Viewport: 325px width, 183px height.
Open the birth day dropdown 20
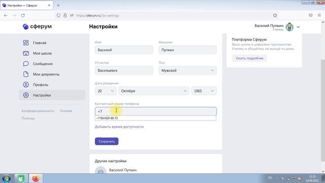[x=106, y=91]
